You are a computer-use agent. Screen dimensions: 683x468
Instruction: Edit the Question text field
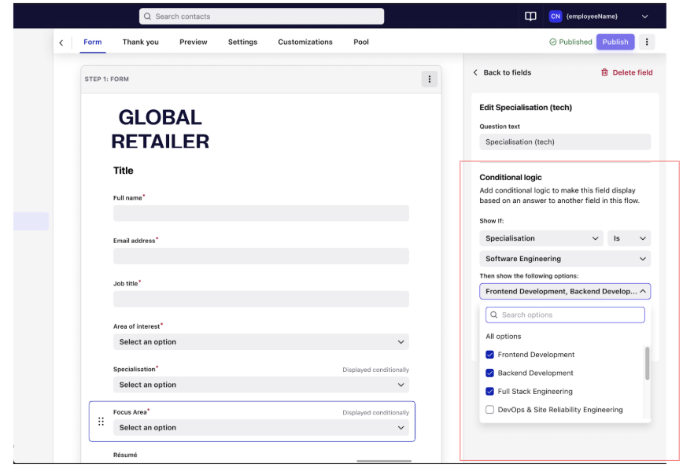565,142
